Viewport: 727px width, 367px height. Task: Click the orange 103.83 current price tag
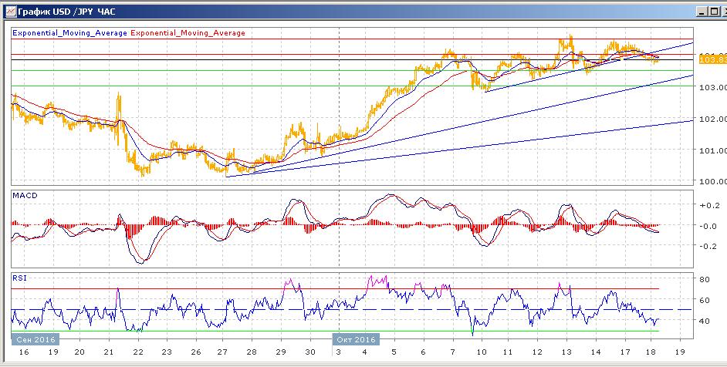tap(709, 59)
